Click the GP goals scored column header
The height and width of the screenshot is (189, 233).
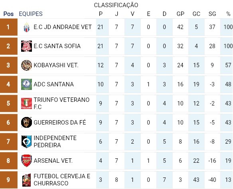[x=180, y=14]
